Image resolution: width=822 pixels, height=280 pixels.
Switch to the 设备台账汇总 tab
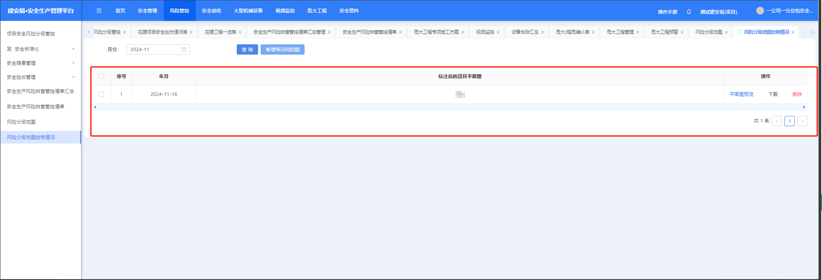coord(525,32)
